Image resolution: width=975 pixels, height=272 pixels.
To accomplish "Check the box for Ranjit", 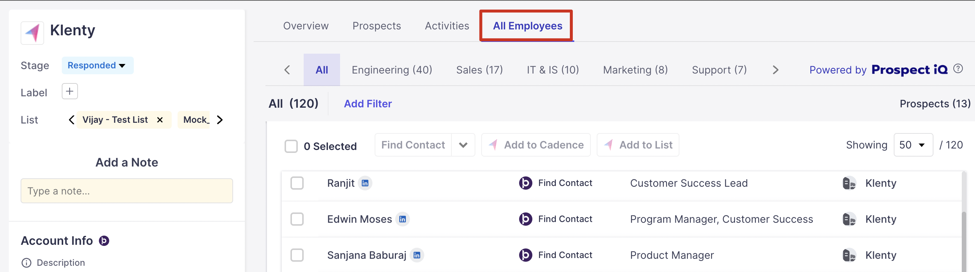I will click(297, 183).
